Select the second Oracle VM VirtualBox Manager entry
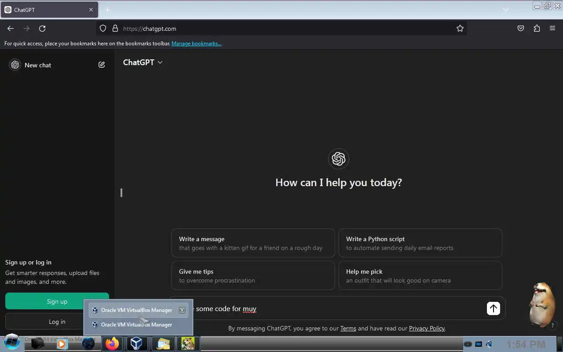The width and height of the screenshot is (563, 352). (136, 325)
